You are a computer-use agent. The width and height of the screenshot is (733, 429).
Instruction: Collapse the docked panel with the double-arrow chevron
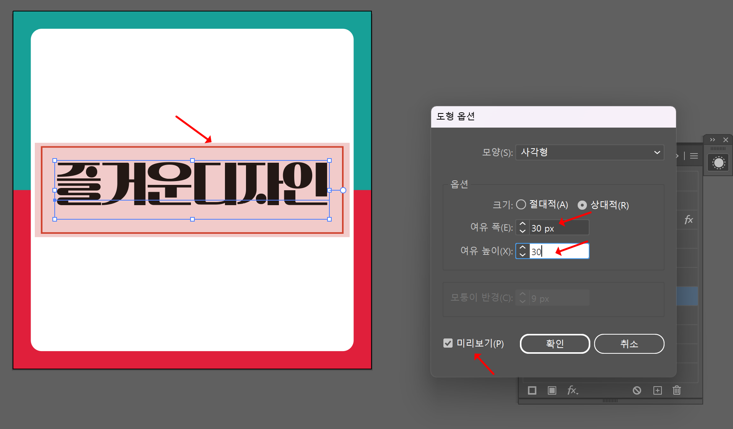(x=712, y=139)
